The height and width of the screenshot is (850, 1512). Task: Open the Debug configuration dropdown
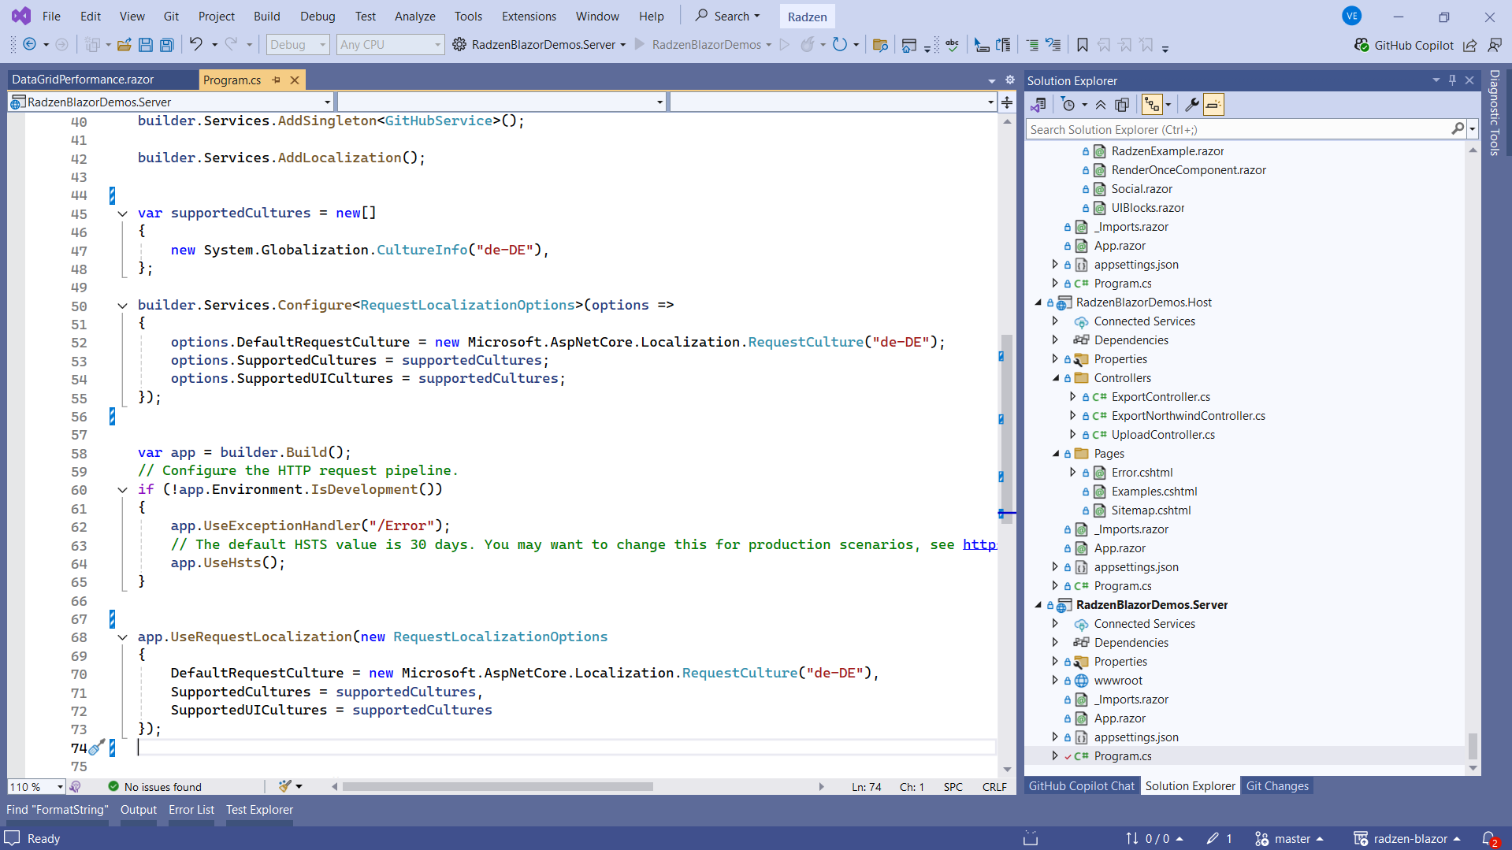[297, 45]
